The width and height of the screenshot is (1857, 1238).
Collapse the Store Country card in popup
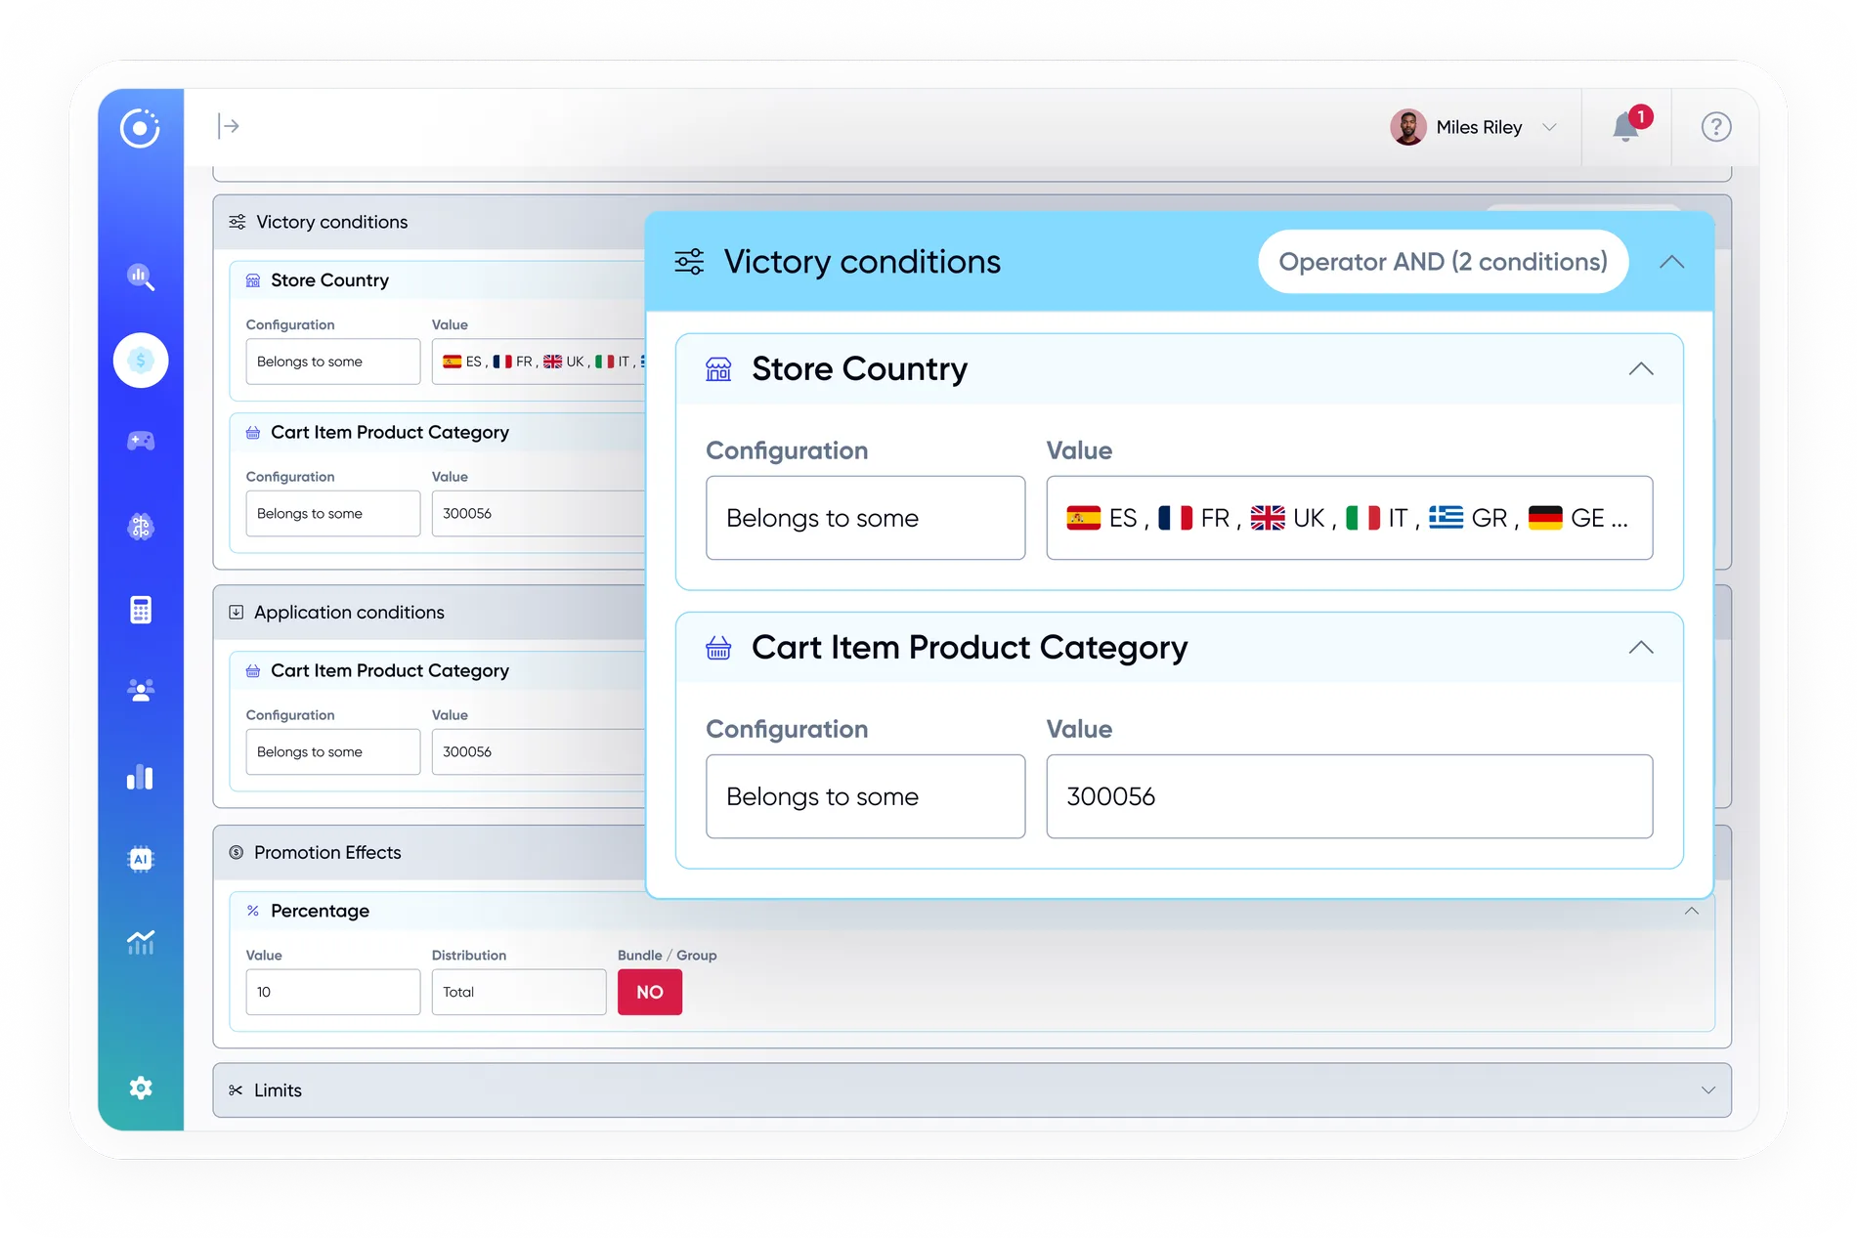(1641, 369)
